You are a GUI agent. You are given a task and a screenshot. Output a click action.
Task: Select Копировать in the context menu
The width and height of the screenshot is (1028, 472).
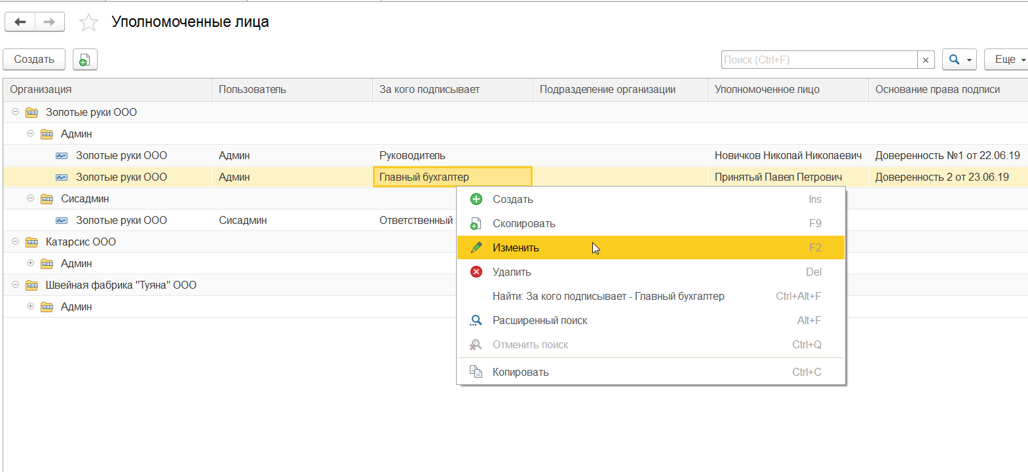click(x=520, y=372)
